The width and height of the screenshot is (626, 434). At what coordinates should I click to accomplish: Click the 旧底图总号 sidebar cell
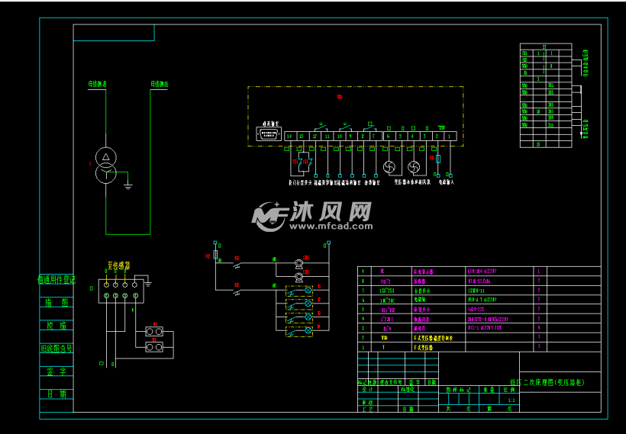(56, 349)
